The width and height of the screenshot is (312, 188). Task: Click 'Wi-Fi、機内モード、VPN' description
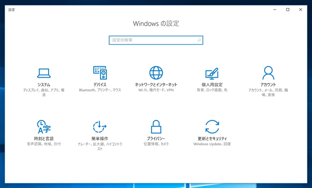pyautogui.click(x=156, y=90)
